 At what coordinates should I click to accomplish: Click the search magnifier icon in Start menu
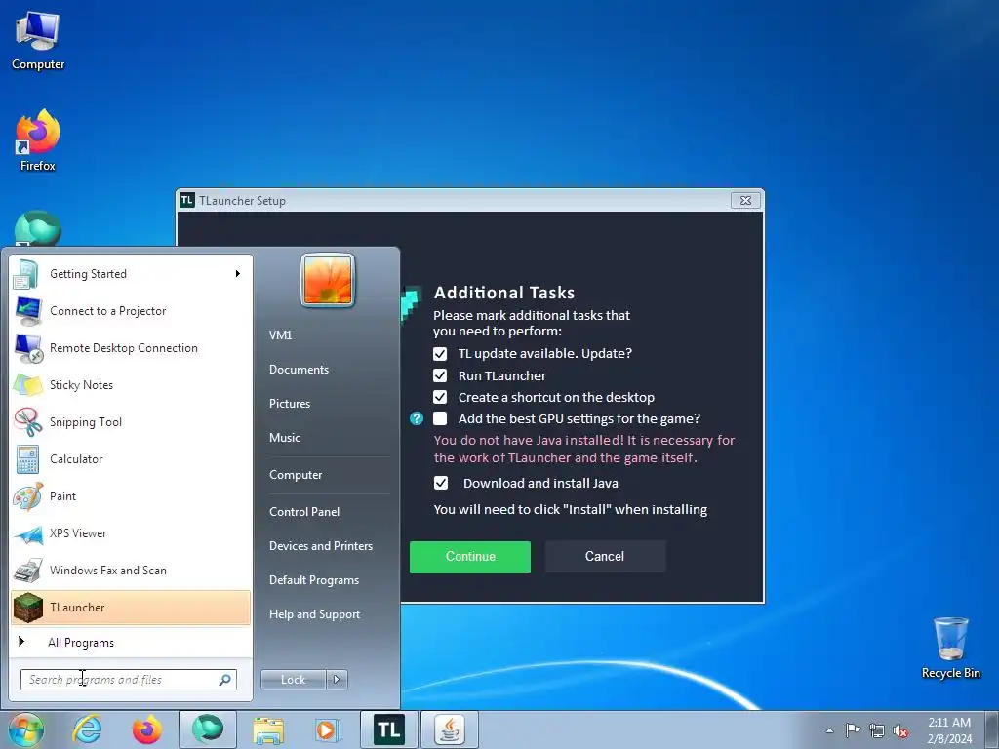[x=225, y=680]
